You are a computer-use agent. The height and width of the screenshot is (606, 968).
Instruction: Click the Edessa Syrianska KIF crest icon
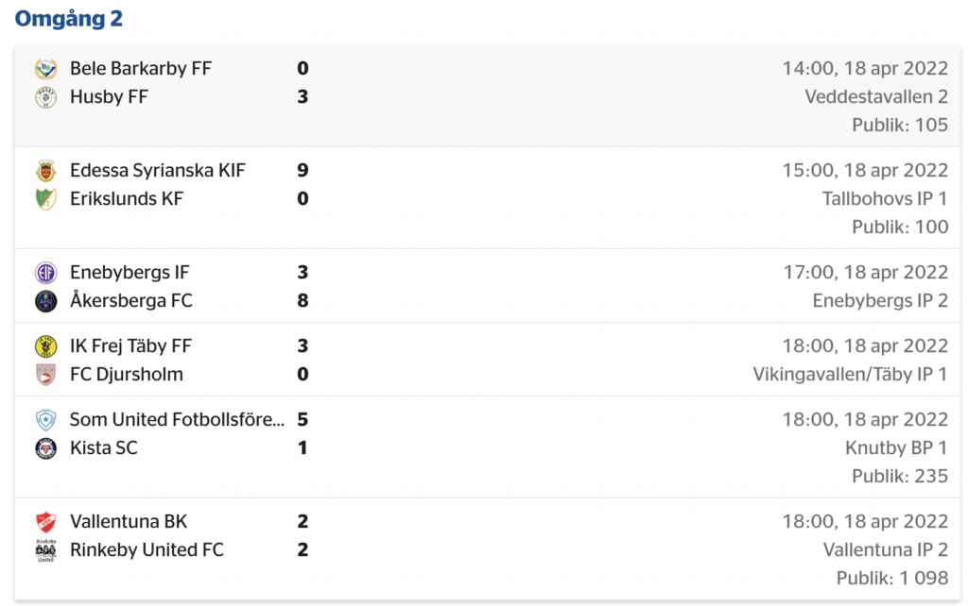[45, 171]
